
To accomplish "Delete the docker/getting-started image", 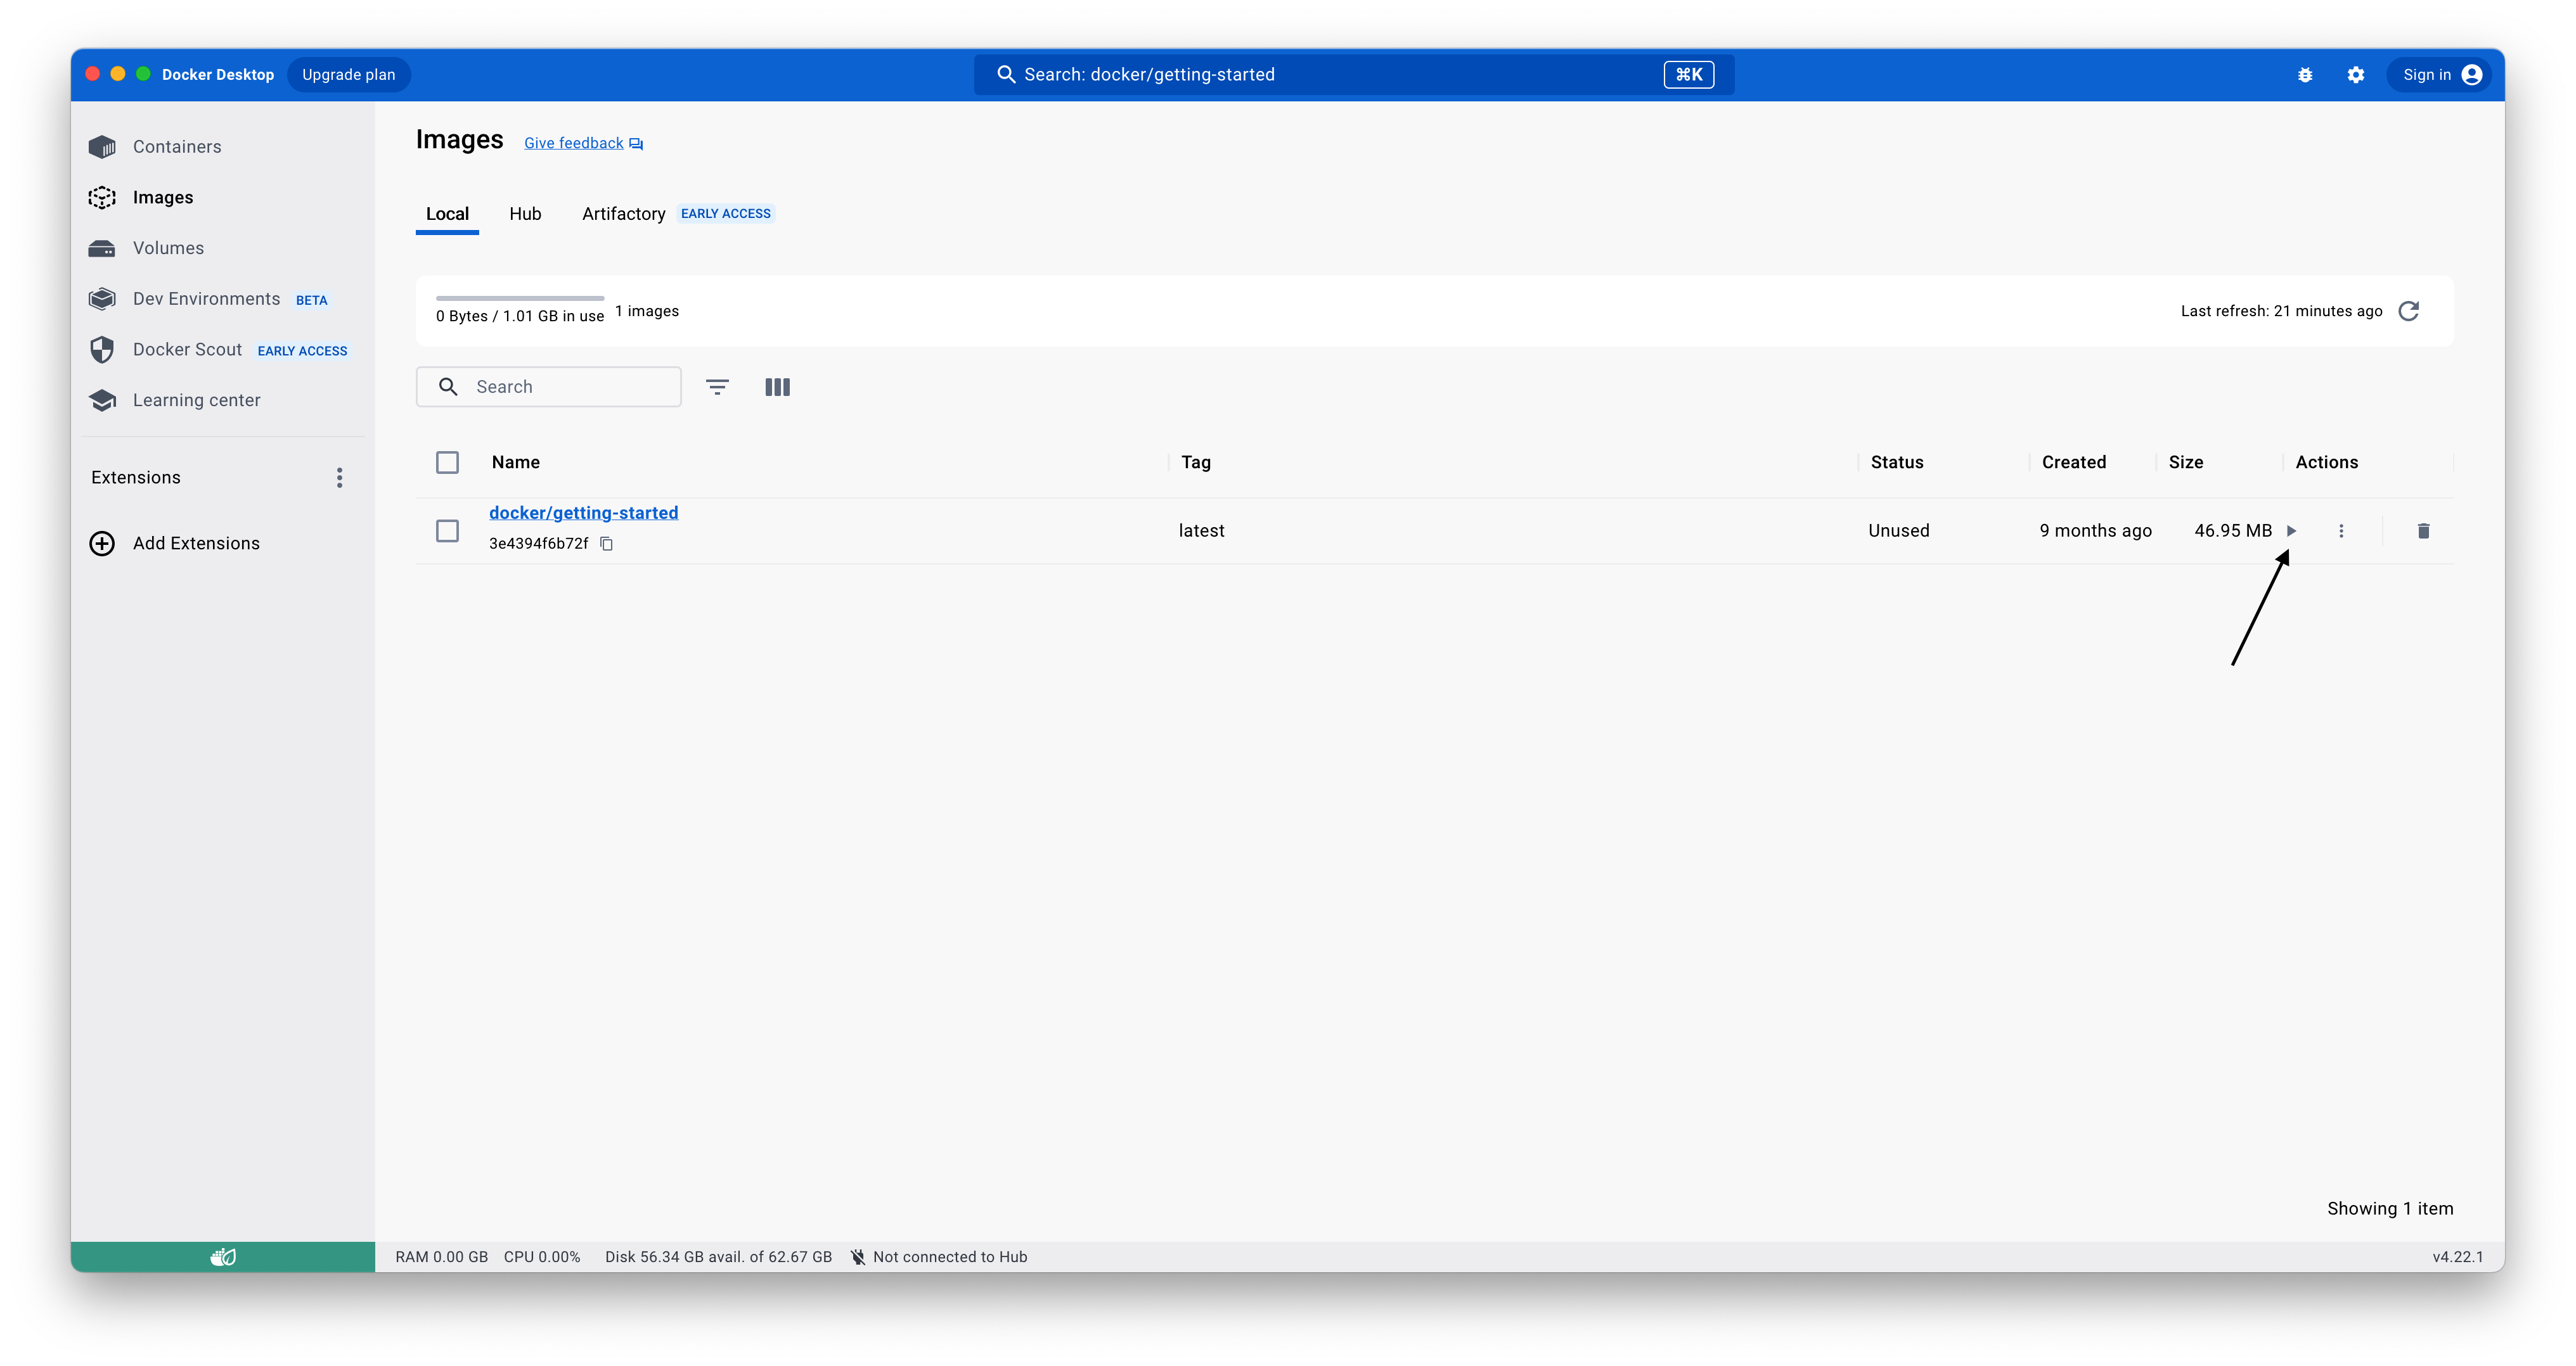I will (x=2423, y=530).
